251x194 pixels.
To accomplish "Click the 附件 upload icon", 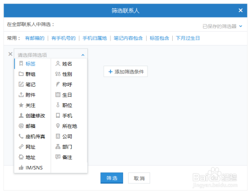I will 21,95.
